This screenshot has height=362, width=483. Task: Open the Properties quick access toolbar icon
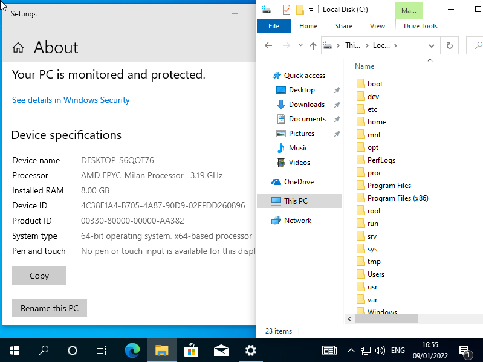tap(287, 10)
